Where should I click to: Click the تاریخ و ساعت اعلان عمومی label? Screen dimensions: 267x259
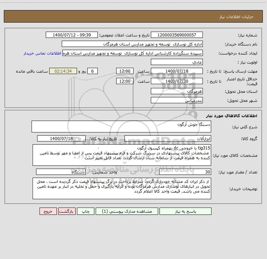click(x=124, y=35)
